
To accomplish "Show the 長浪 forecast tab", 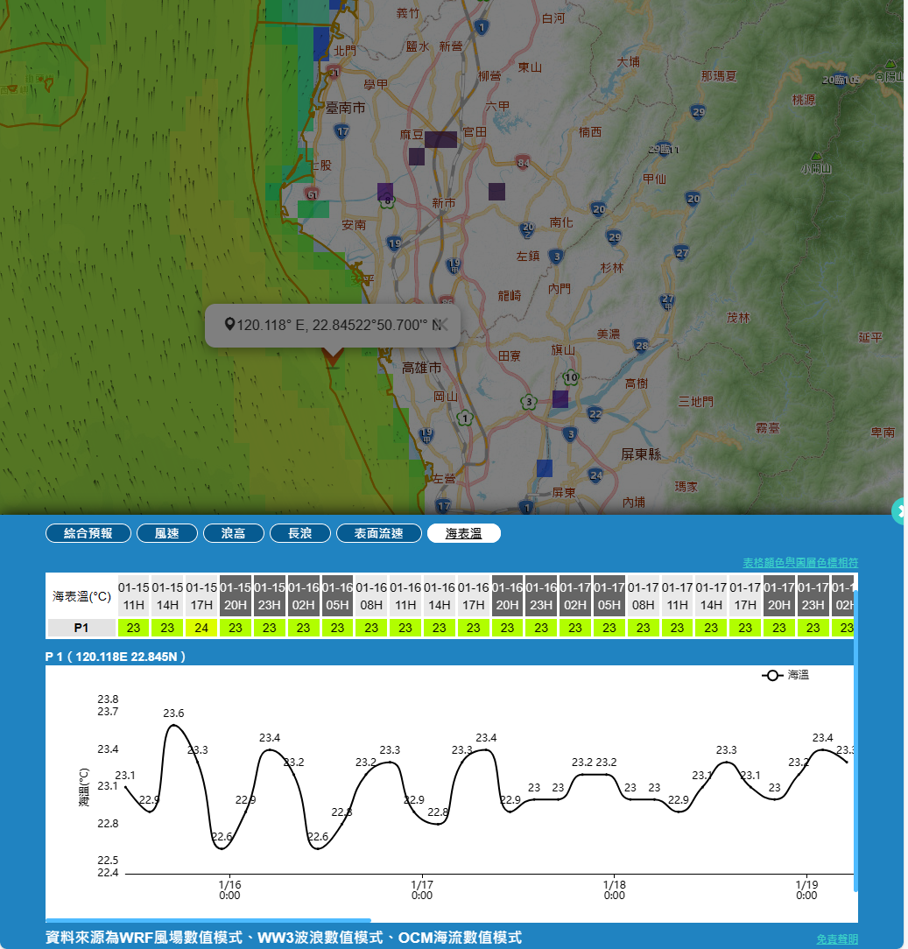I will (x=299, y=533).
